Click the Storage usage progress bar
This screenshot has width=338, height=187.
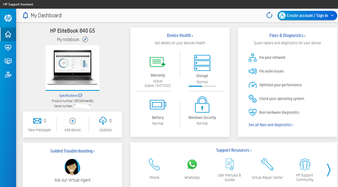coord(202,86)
